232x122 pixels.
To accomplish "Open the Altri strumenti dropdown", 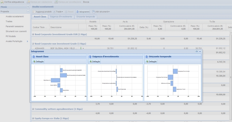I will (101, 12).
